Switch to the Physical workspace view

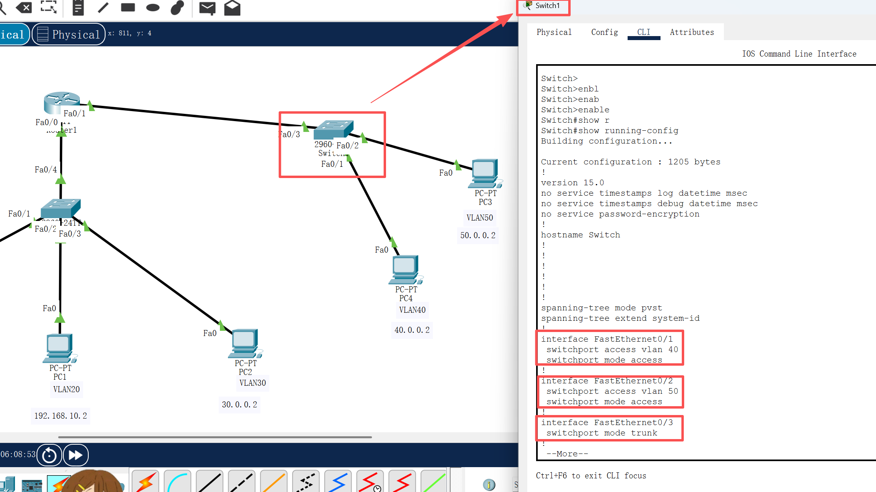coord(69,34)
